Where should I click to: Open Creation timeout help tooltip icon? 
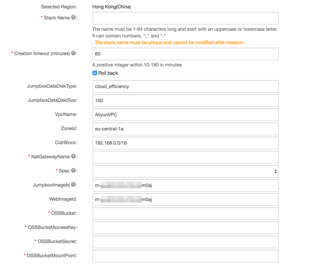[x=73, y=53]
